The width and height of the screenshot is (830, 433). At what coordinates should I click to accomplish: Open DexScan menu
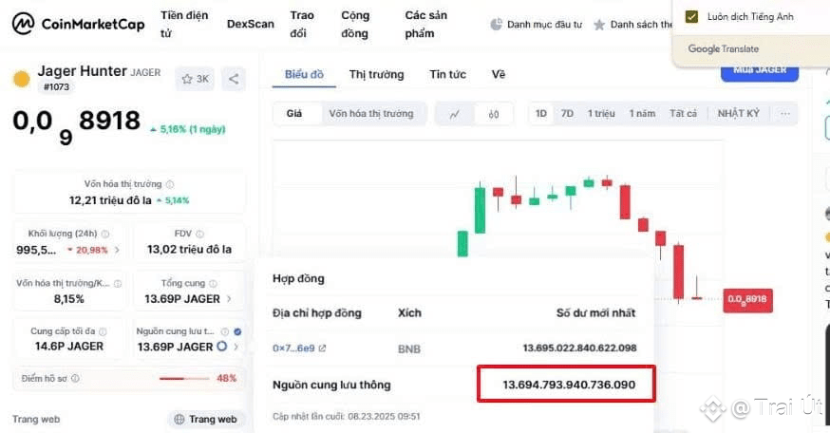click(x=251, y=24)
